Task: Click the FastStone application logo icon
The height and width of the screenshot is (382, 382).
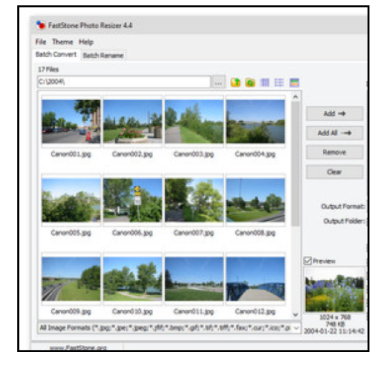Action: click(41, 26)
